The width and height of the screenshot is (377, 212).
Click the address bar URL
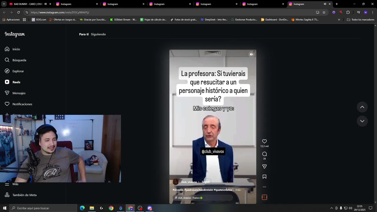pyautogui.click(x=60, y=12)
